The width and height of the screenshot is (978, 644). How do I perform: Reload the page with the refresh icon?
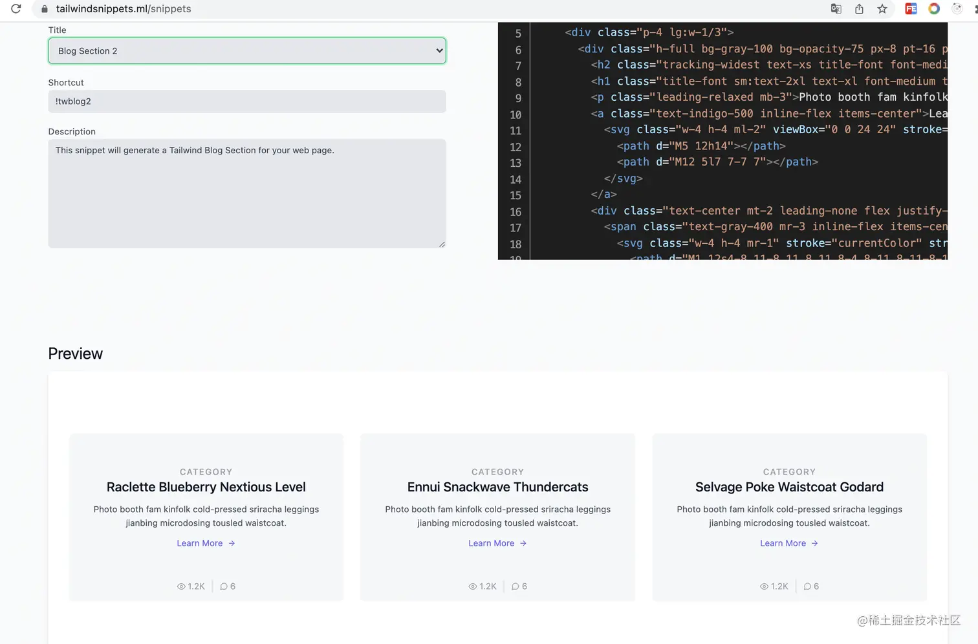click(16, 9)
